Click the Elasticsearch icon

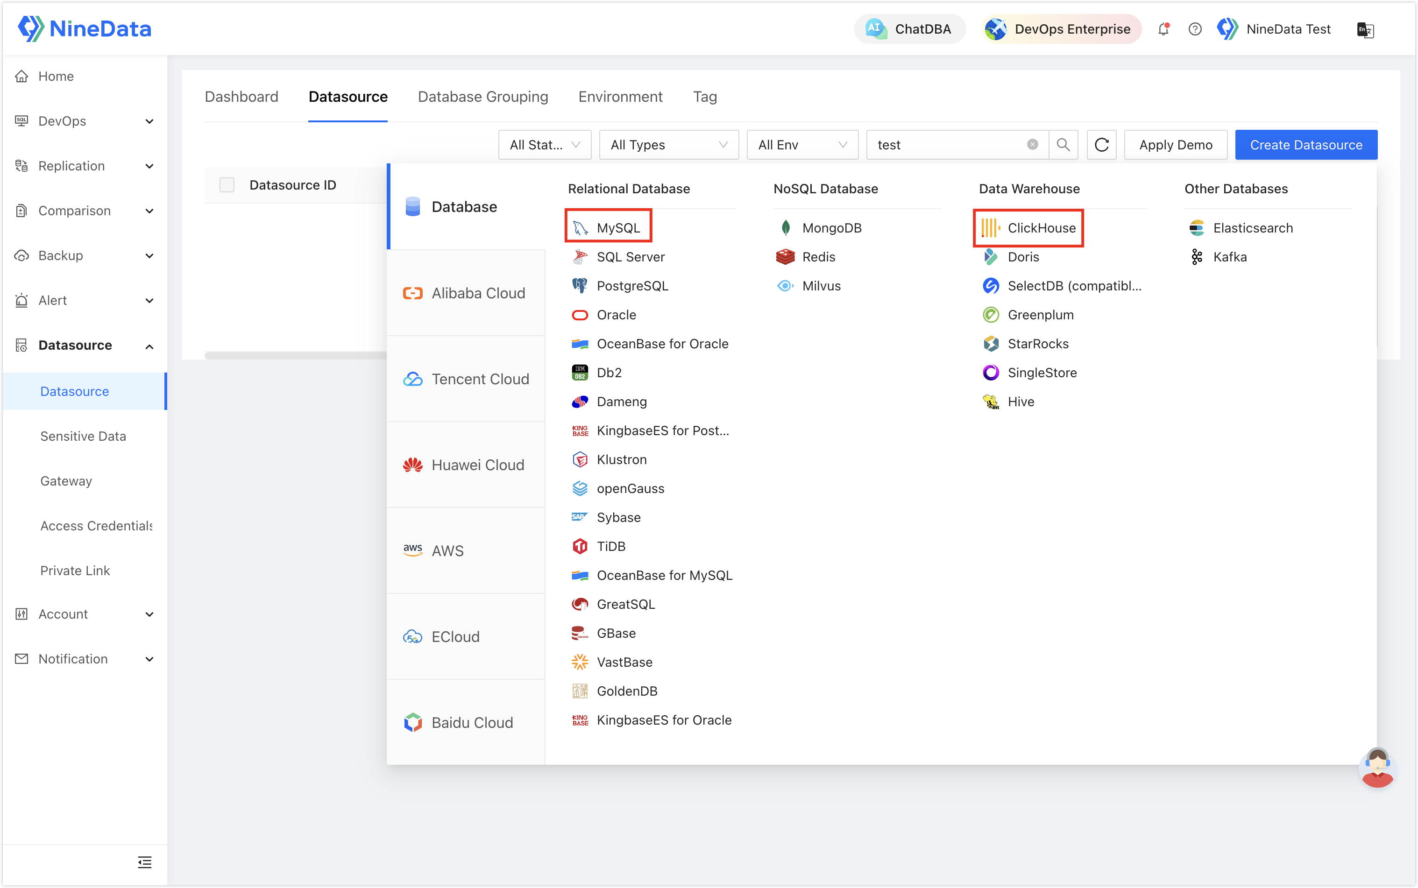pos(1197,228)
